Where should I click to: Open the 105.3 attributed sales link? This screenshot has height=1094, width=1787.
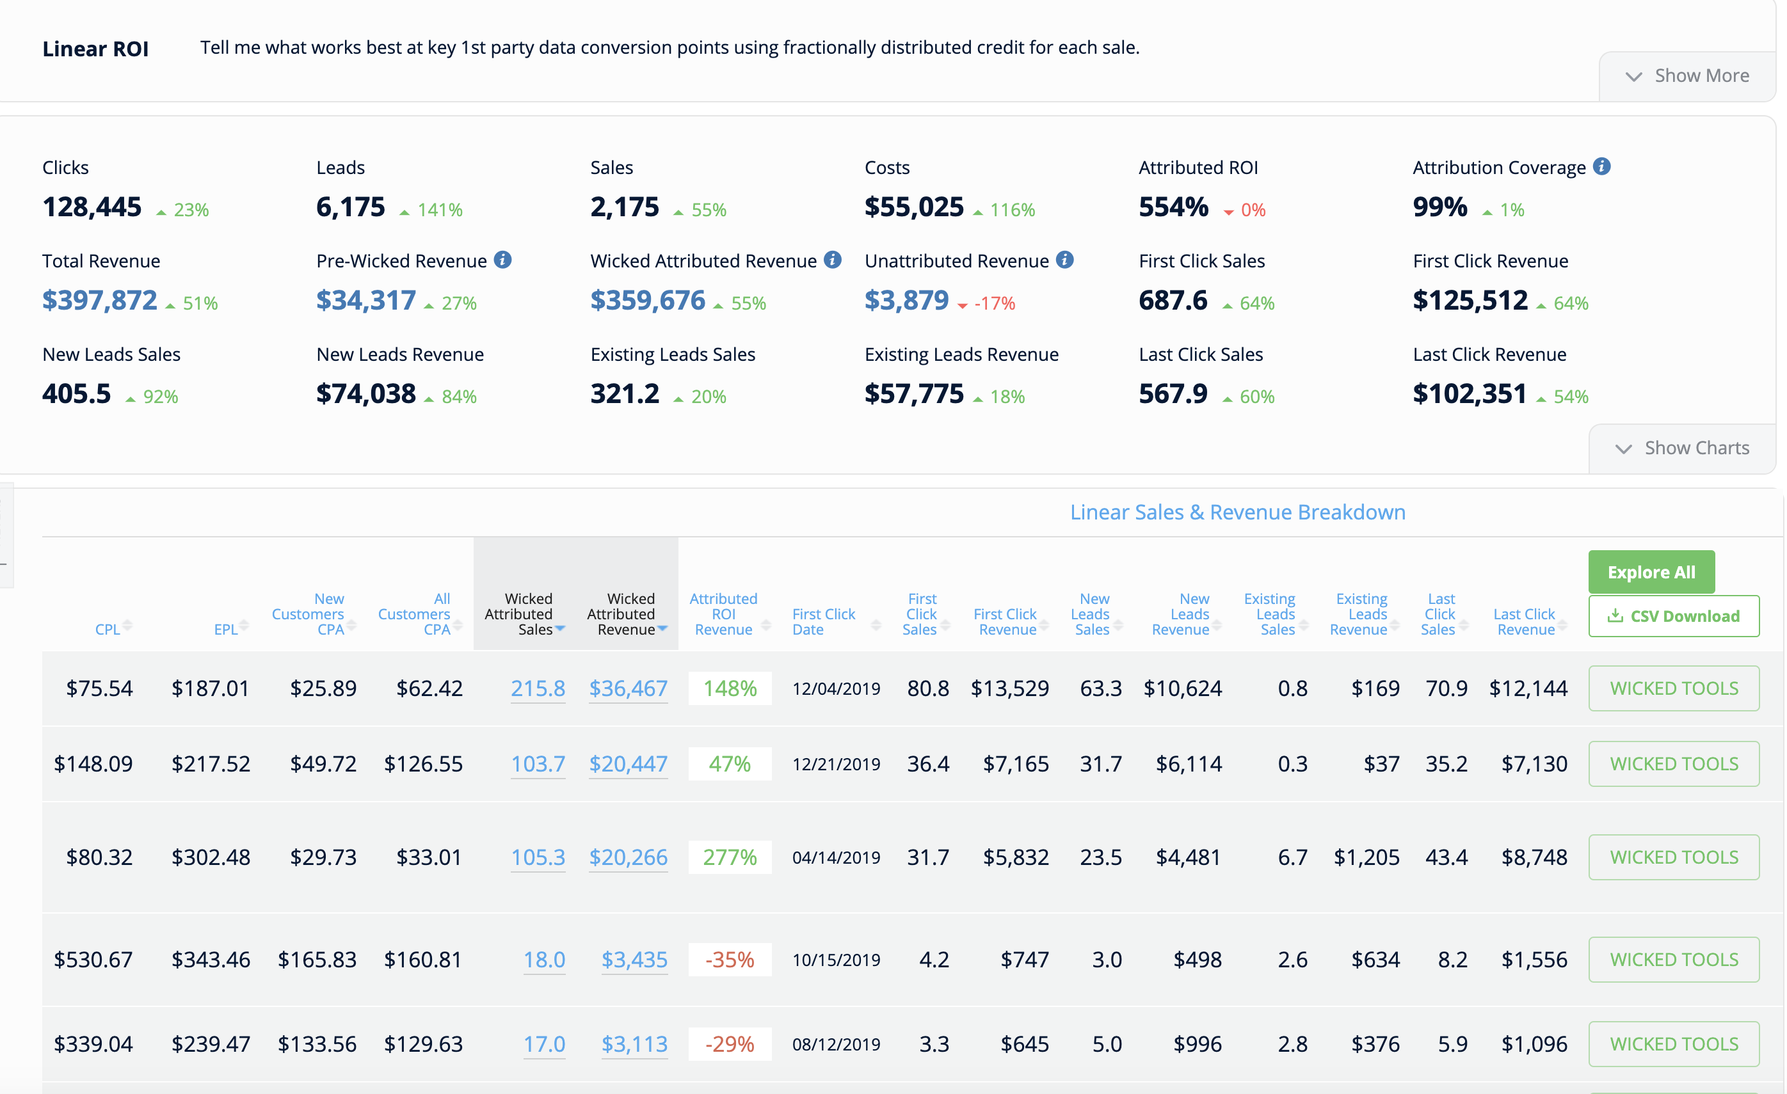538,857
